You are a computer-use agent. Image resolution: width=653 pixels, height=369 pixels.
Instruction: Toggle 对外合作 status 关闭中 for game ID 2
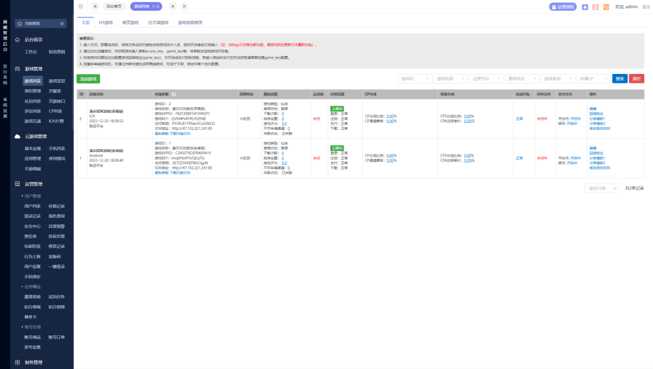[541, 119]
